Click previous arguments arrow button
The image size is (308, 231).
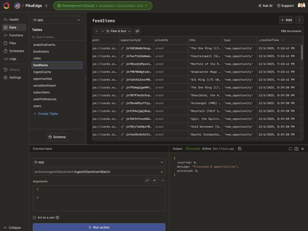(155, 180)
